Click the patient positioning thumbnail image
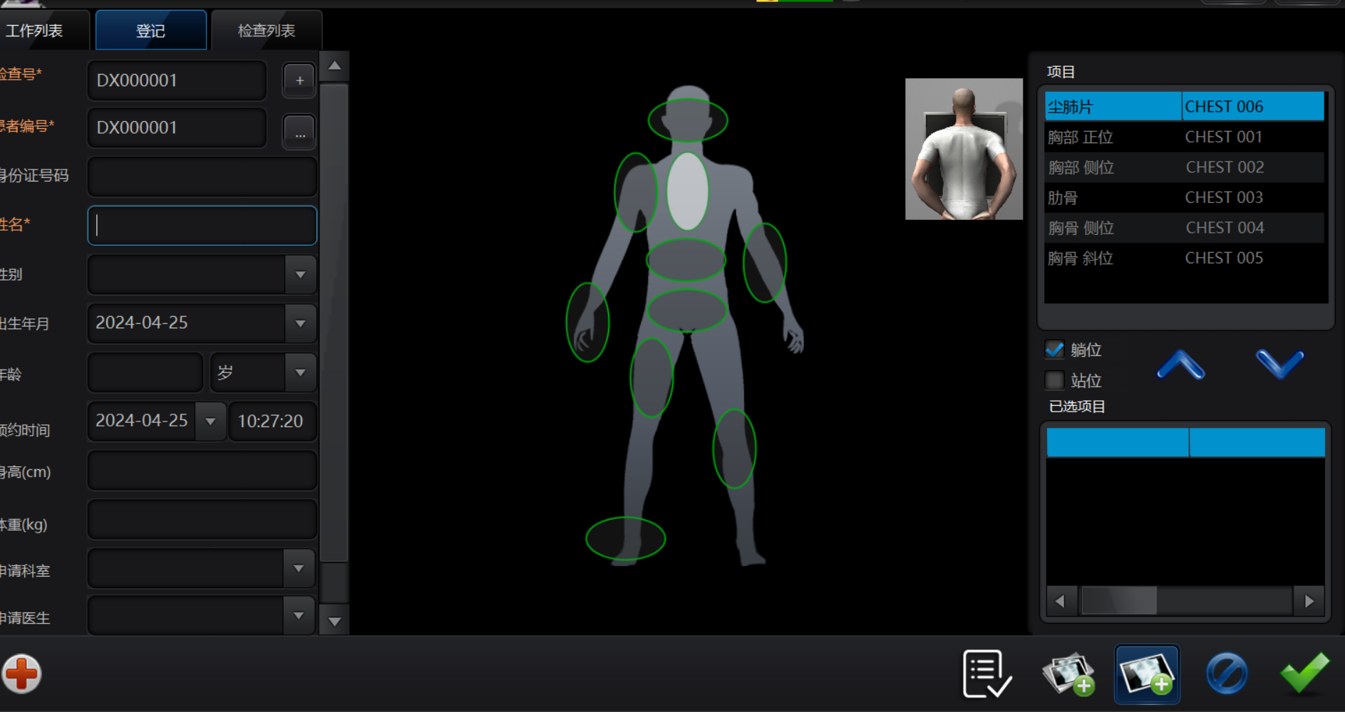This screenshot has width=1345, height=712. click(964, 149)
